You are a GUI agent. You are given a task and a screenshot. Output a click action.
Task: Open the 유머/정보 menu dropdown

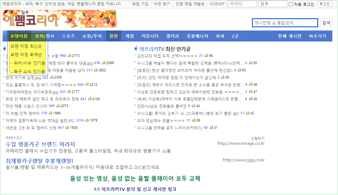pos(45,36)
